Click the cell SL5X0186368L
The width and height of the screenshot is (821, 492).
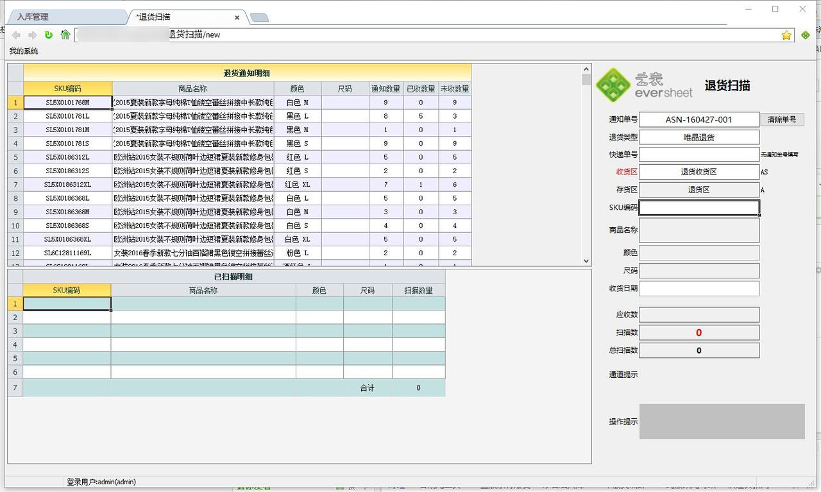pyautogui.click(x=68, y=198)
